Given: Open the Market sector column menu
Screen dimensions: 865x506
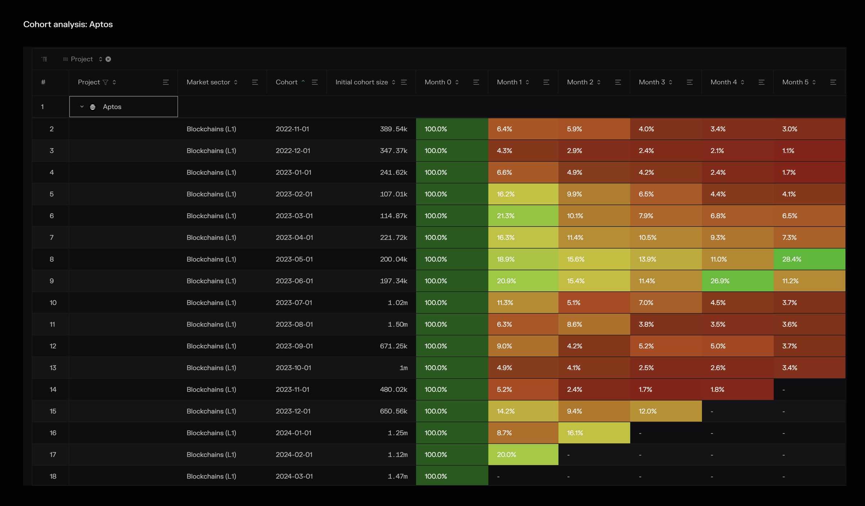Looking at the screenshot, I should pos(255,82).
